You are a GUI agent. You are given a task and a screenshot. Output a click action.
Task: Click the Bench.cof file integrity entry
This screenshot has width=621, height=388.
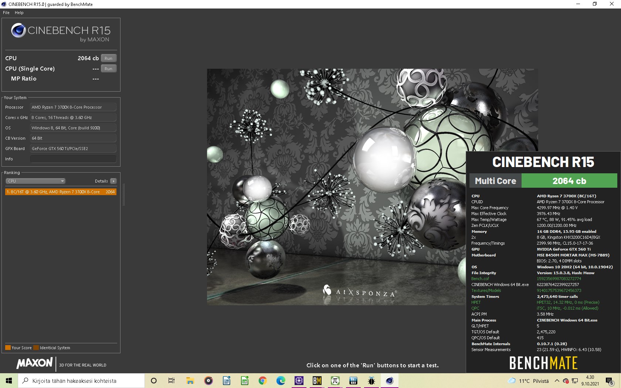480,279
